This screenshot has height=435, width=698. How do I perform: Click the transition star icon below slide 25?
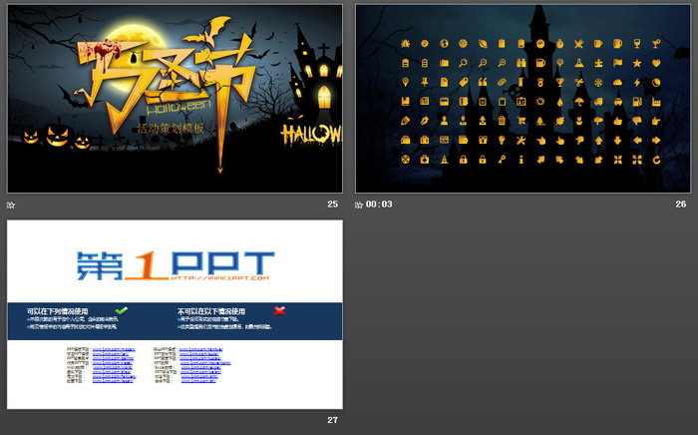(x=11, y=205)
